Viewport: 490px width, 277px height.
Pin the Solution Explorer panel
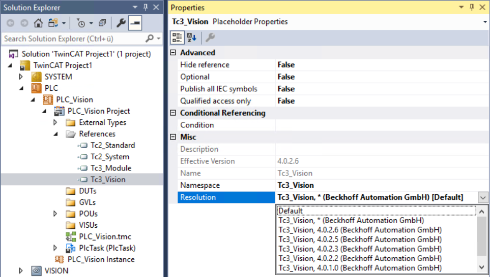(146, 7)
